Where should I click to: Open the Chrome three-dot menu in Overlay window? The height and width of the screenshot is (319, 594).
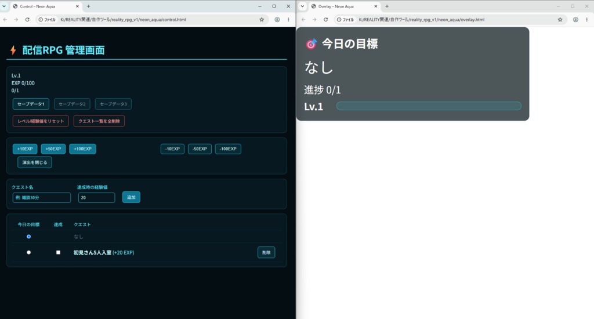click(587, 20)
